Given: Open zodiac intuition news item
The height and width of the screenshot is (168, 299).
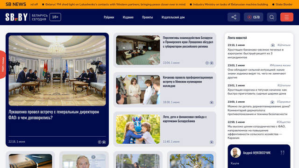Looking at the screenshot, I should point(256,74).
